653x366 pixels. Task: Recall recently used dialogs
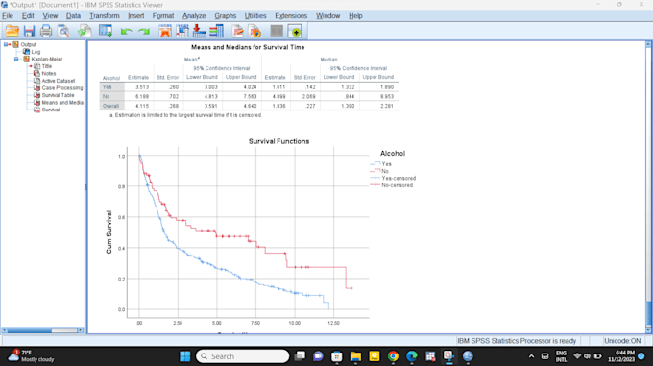106,31
